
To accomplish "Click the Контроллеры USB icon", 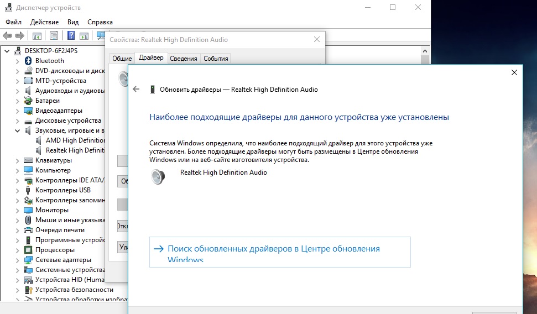I will [28, 190].
